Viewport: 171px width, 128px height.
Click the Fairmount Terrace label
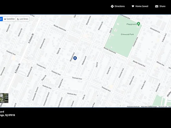[46, 99]
